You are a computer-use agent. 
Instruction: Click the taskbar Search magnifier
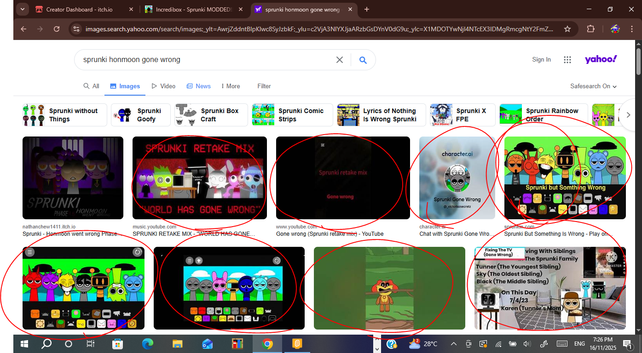pos(46,344)
